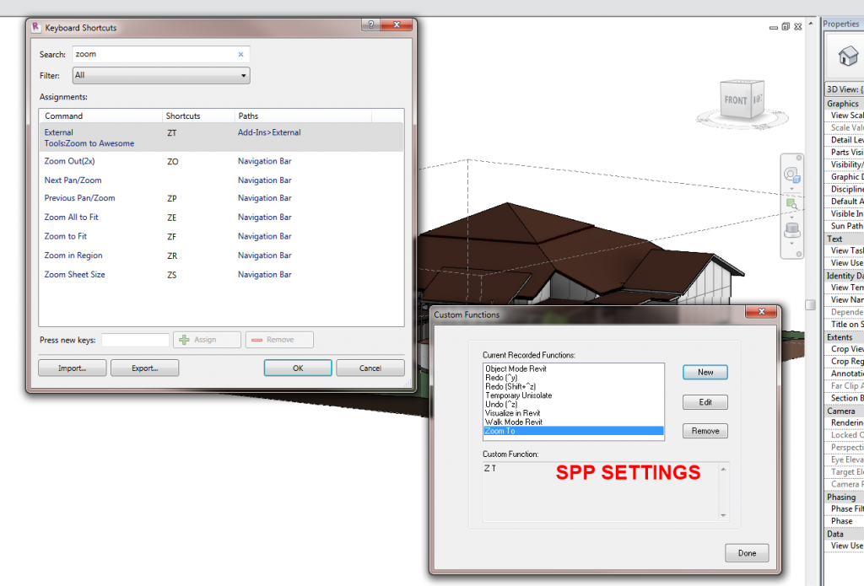Click the help question mark on Keyboard Shortcuts dialog
The width and height of the screenshot is (864, 586).
[370, 25]
